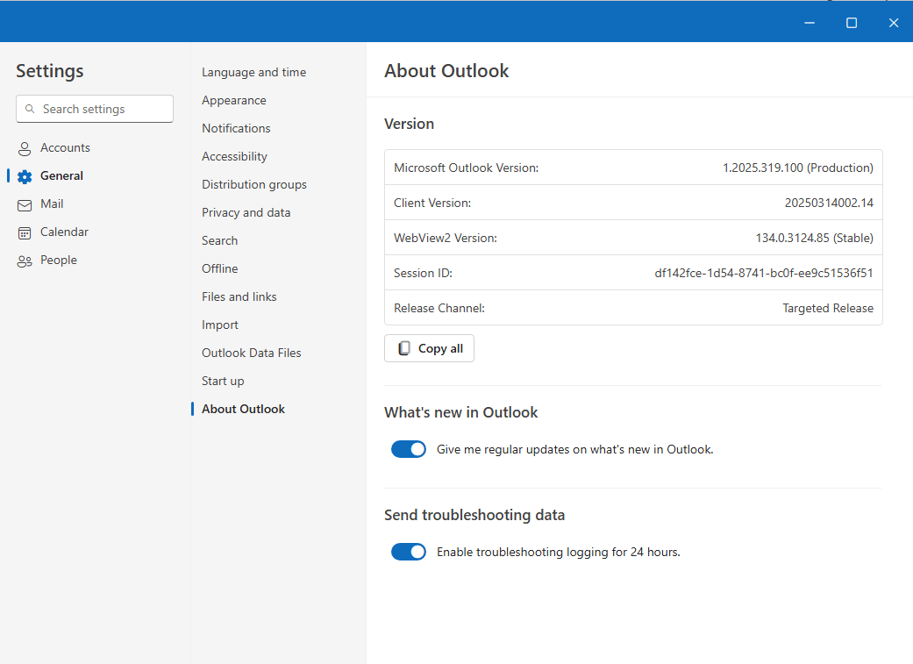The height and width of the screenshot is (664, 913).
Task: Click the What's new in Outlook heading
Action: point(460,412)
